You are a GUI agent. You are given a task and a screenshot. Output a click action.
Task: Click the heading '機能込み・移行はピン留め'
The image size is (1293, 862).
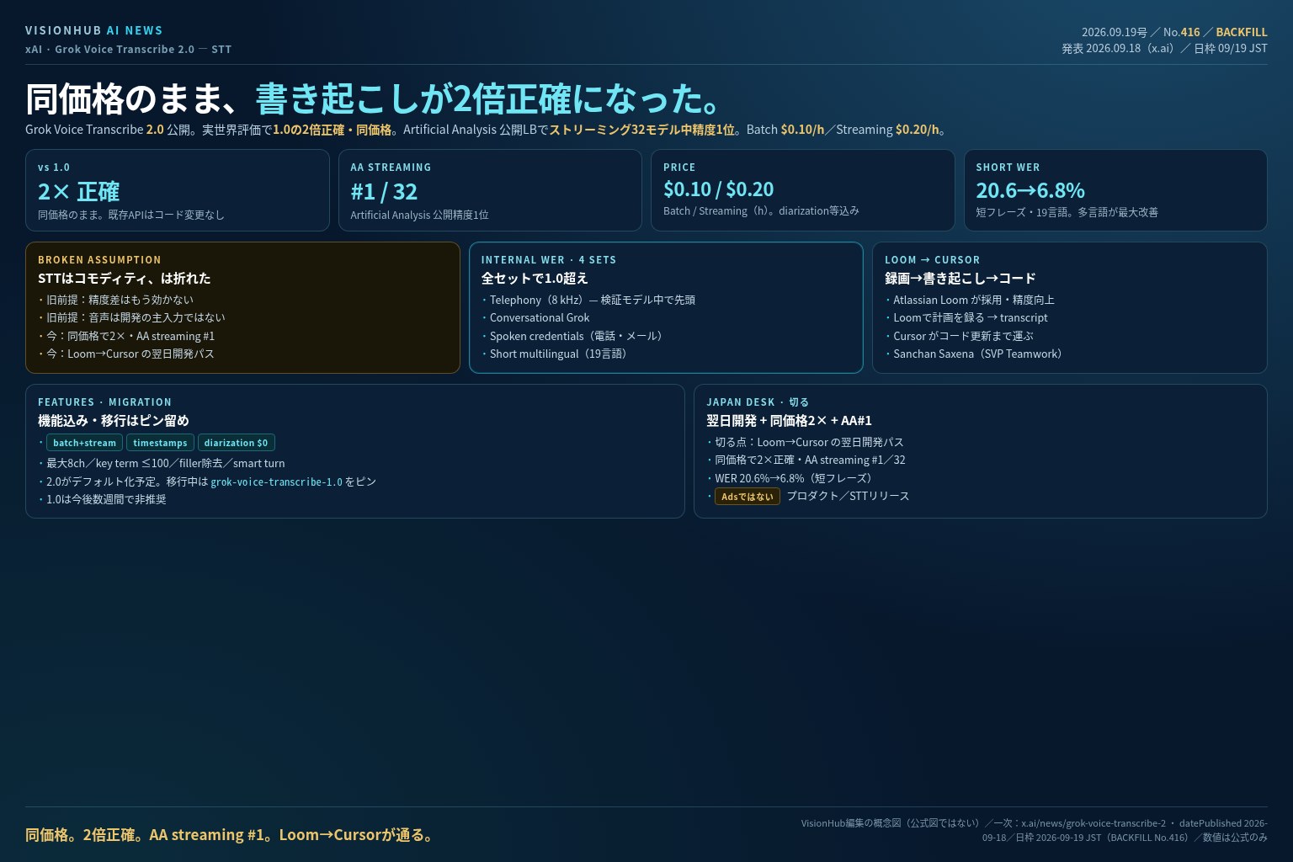114,420
